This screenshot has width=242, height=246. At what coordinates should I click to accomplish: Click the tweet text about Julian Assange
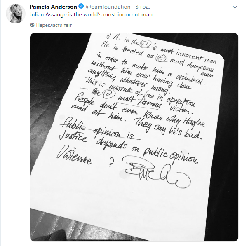point(92,15)
